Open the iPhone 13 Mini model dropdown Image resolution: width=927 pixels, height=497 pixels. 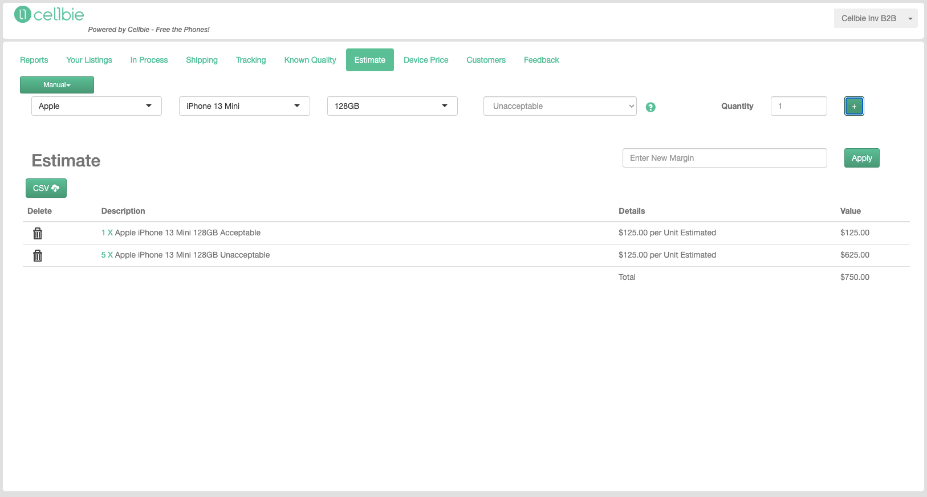click(x=245, y=106)
